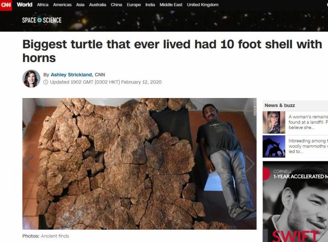Show previous photo with left gallery arrow
328x242 pixels.
[x=29, y=164]
